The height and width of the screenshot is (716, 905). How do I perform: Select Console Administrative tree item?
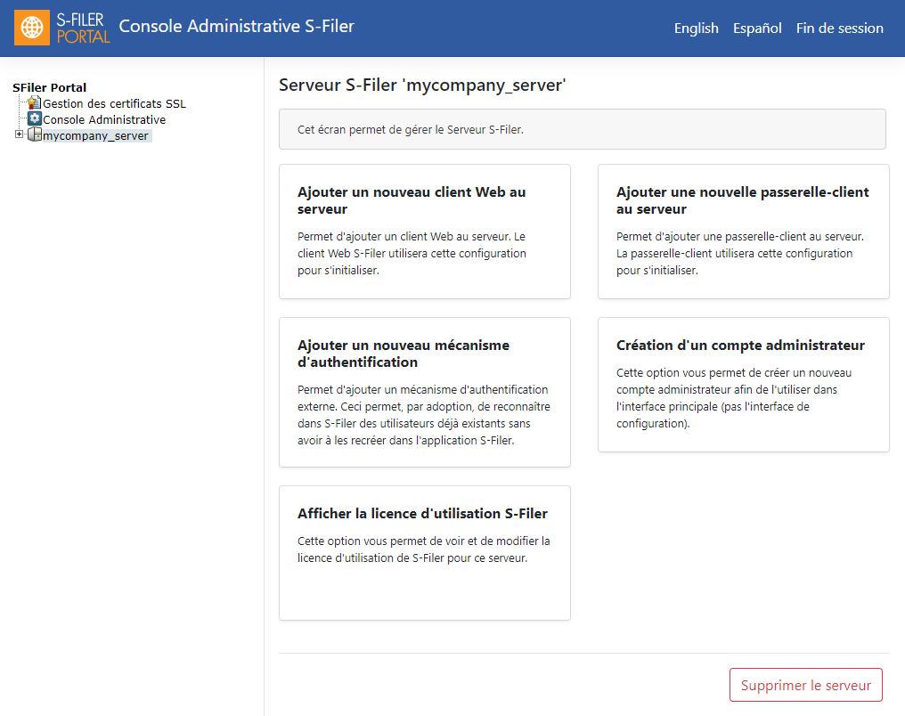104,120
